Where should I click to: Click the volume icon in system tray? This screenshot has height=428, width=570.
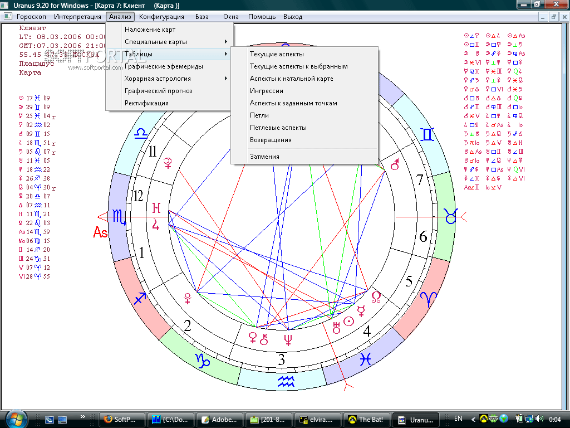(539, 419)
